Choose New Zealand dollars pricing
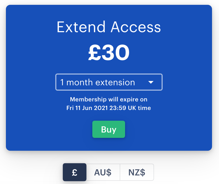 [137, 172]
